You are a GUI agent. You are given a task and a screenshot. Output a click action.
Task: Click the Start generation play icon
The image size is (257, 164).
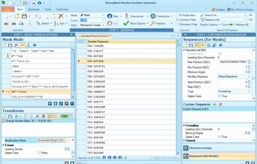pyautogui.click(x=110, y=16)
